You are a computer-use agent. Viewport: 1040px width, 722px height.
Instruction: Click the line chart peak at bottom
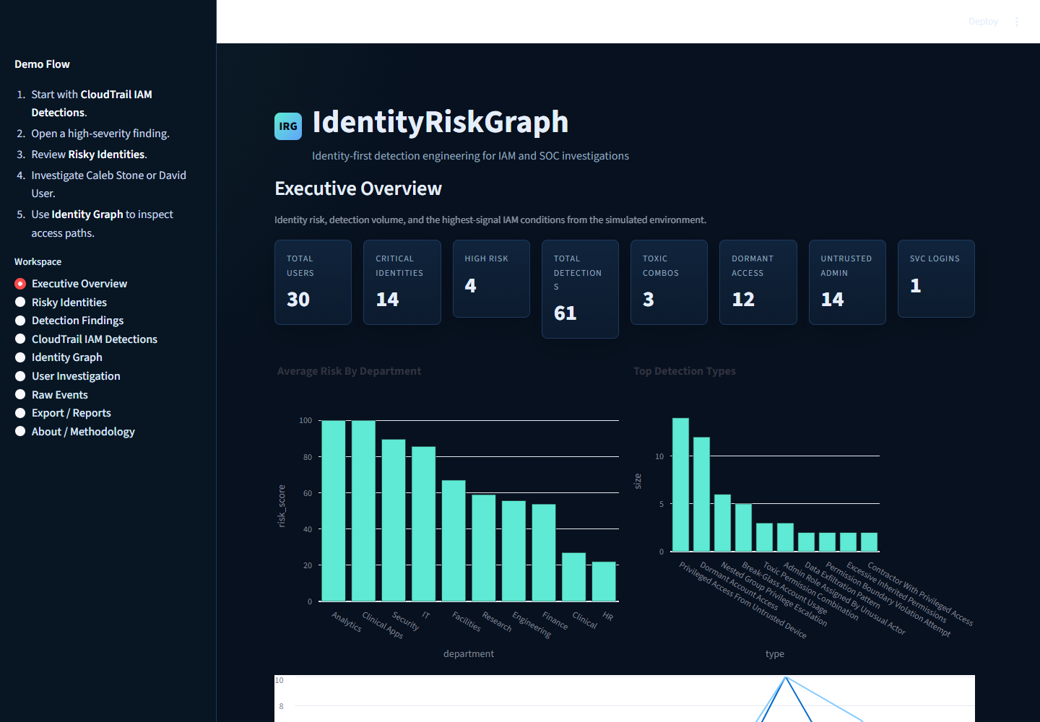(785, 678)
